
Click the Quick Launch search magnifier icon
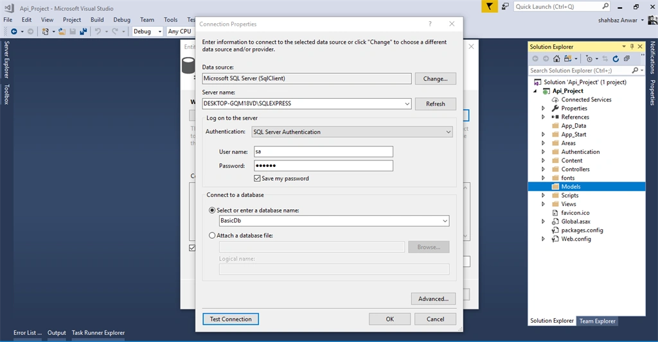pyautogui.click(x=605, y=6)
